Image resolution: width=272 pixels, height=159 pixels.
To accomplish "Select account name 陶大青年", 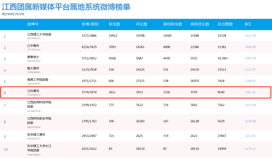I will coord(33,68).
